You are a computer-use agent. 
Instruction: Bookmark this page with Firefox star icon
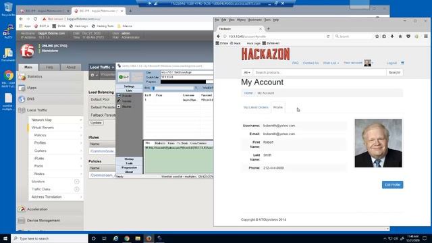tap(377, 36)
